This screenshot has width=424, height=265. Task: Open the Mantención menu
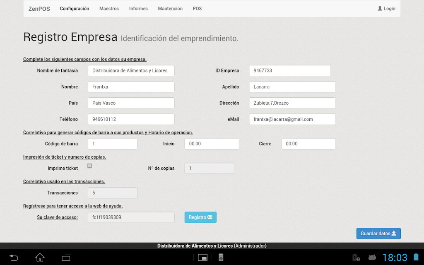(170, 9)
